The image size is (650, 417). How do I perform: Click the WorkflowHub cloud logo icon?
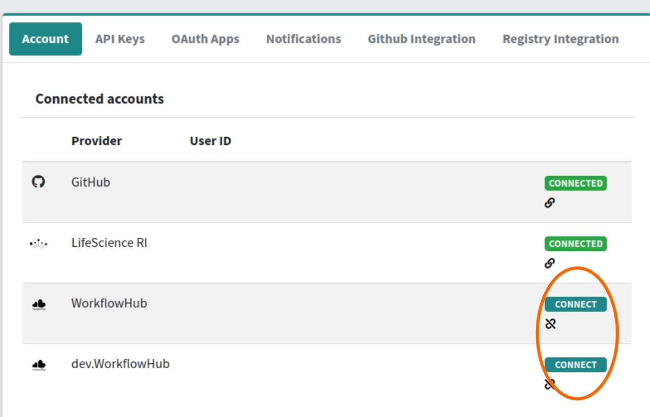(39, 305)
